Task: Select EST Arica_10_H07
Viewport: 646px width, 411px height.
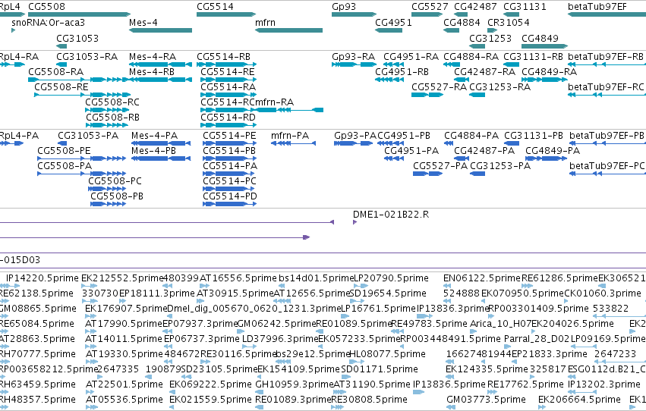Action: [x=500, y=323]
